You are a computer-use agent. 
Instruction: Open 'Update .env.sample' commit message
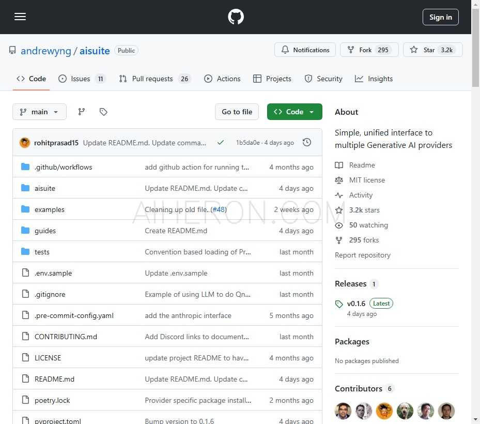tap(176, 273)
